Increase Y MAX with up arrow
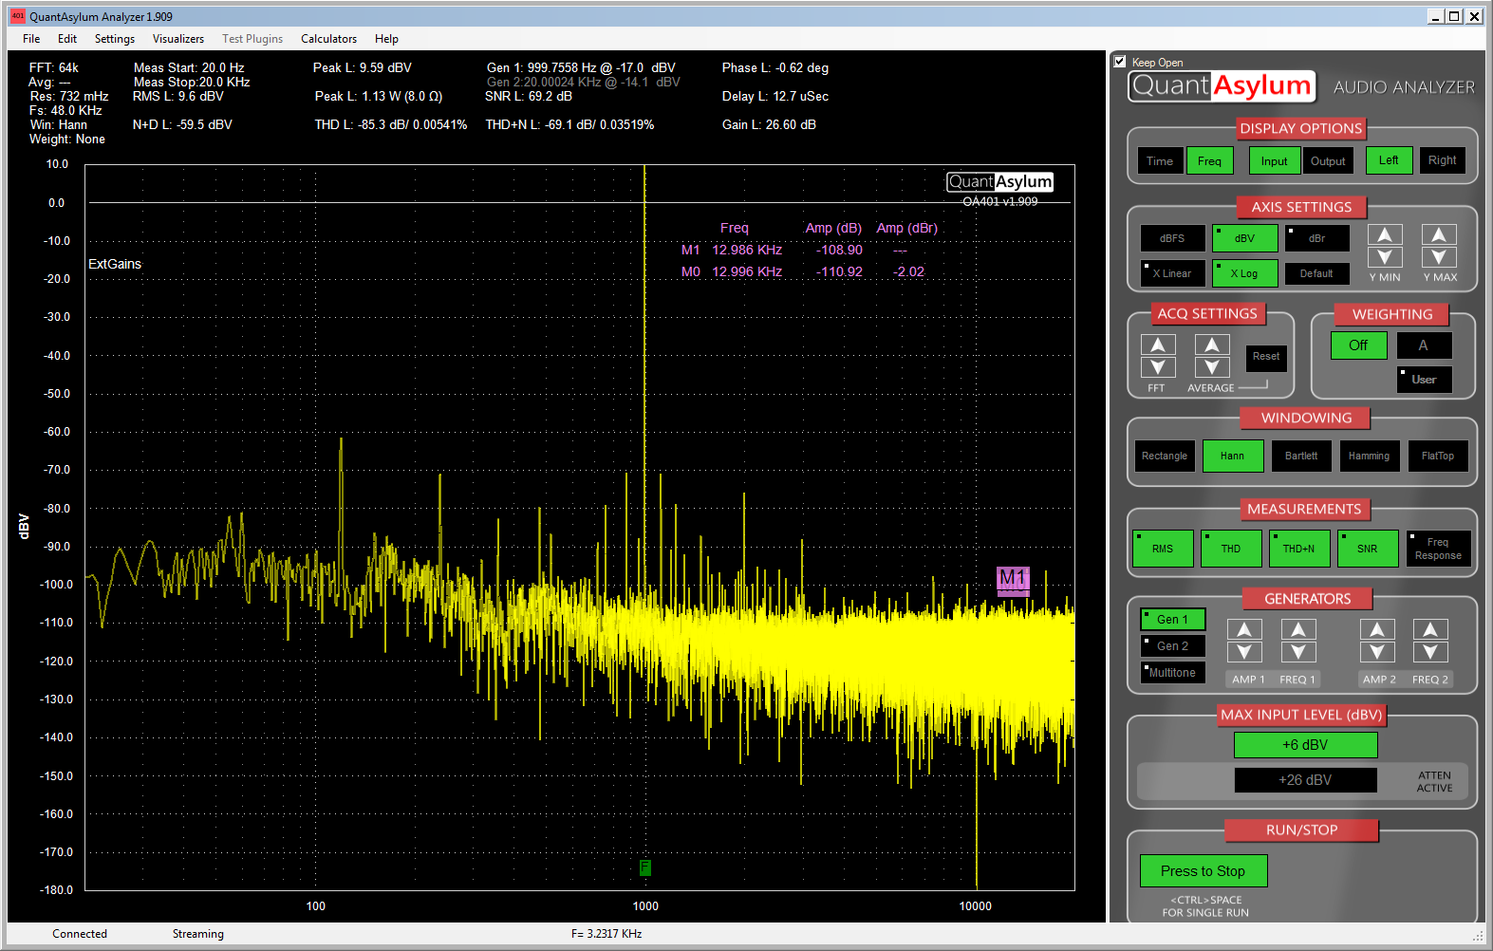Screen dimensions: 1493x951 (x=1439, y=235)
